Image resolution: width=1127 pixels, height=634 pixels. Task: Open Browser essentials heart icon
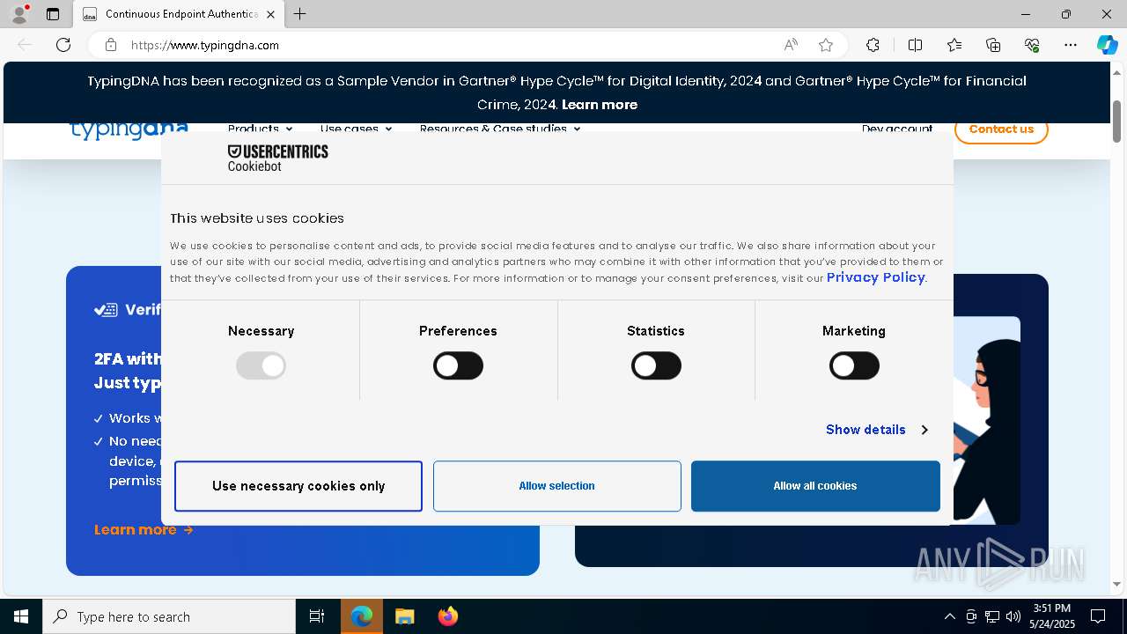click(x=1032, y=45)
